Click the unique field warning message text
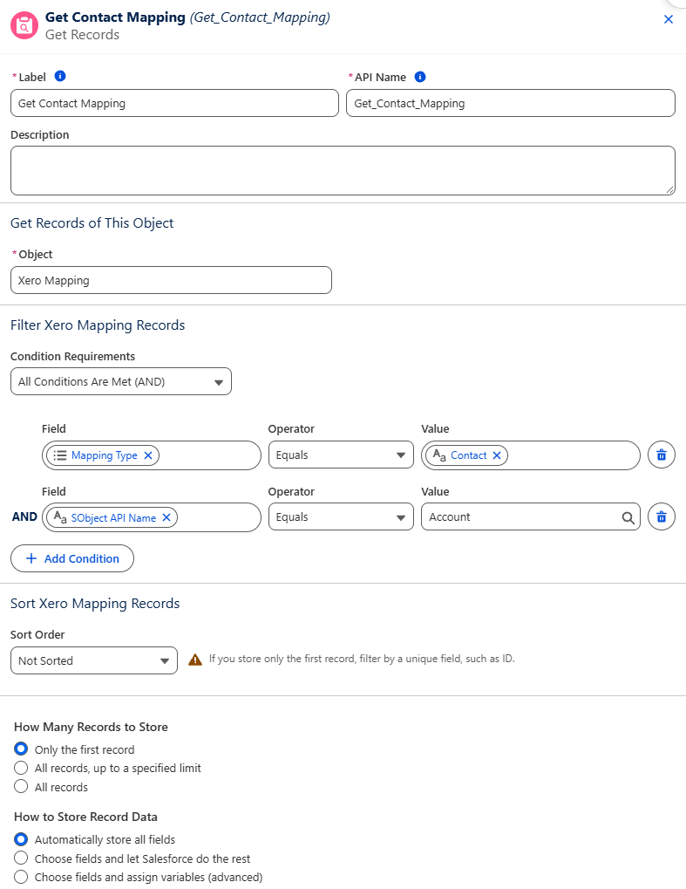The width and height of the screenshot is (686, 889). [362, 659]
